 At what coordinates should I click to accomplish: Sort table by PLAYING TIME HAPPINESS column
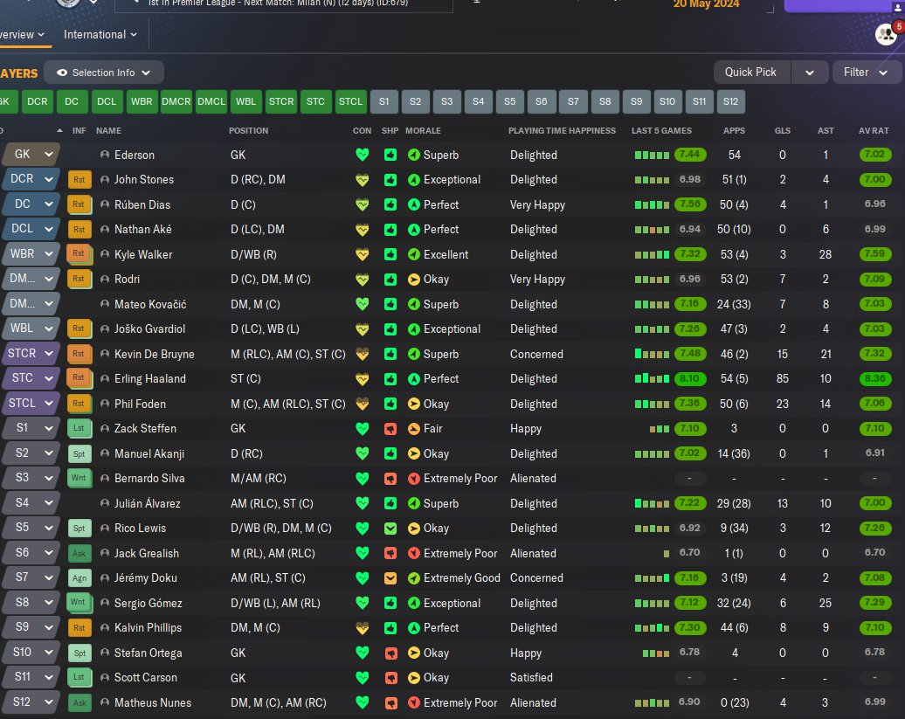click(x=562, y=131)
